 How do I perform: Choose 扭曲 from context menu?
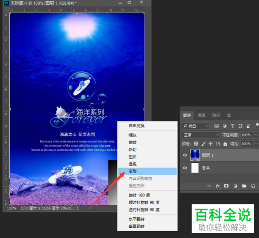(147, 157)
